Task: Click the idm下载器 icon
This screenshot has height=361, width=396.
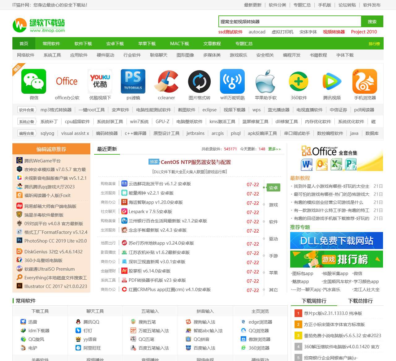Action: (x=23, y=330)
